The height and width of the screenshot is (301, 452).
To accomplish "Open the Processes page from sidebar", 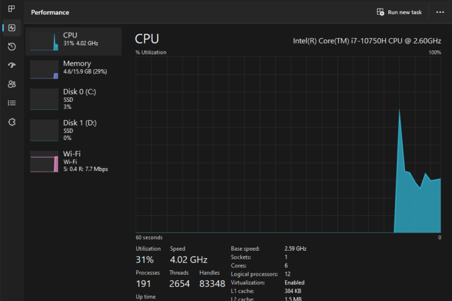I will coord(11,9).
